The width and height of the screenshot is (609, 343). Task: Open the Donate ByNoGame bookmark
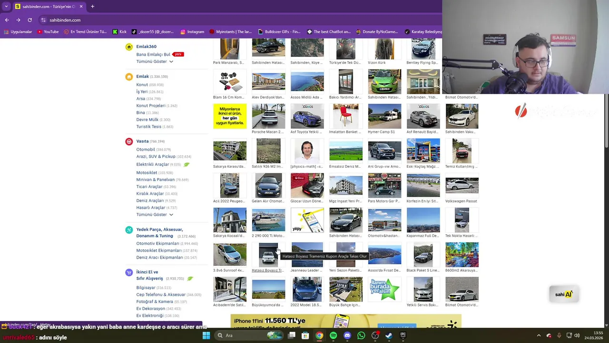tap(377, 32)
